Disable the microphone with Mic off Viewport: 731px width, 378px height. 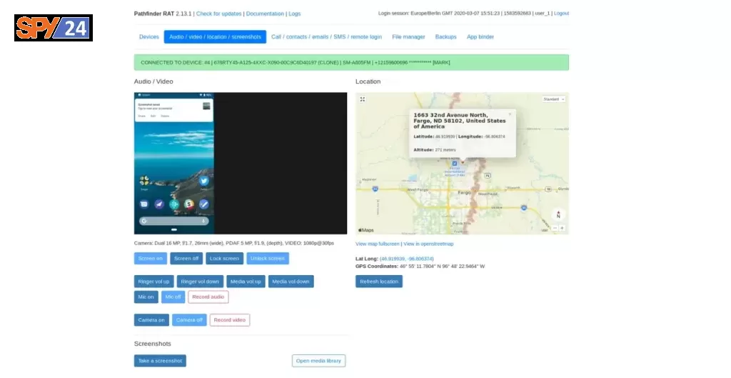(173, 297)
